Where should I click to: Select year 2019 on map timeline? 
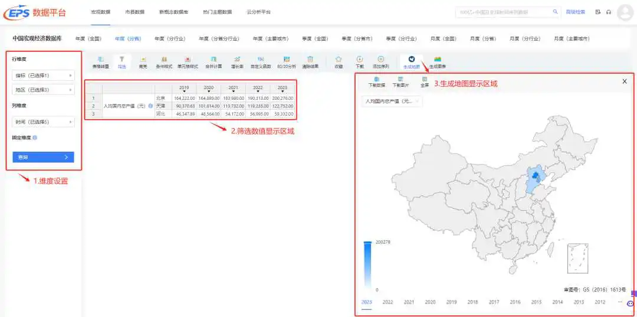coord(451,302)
